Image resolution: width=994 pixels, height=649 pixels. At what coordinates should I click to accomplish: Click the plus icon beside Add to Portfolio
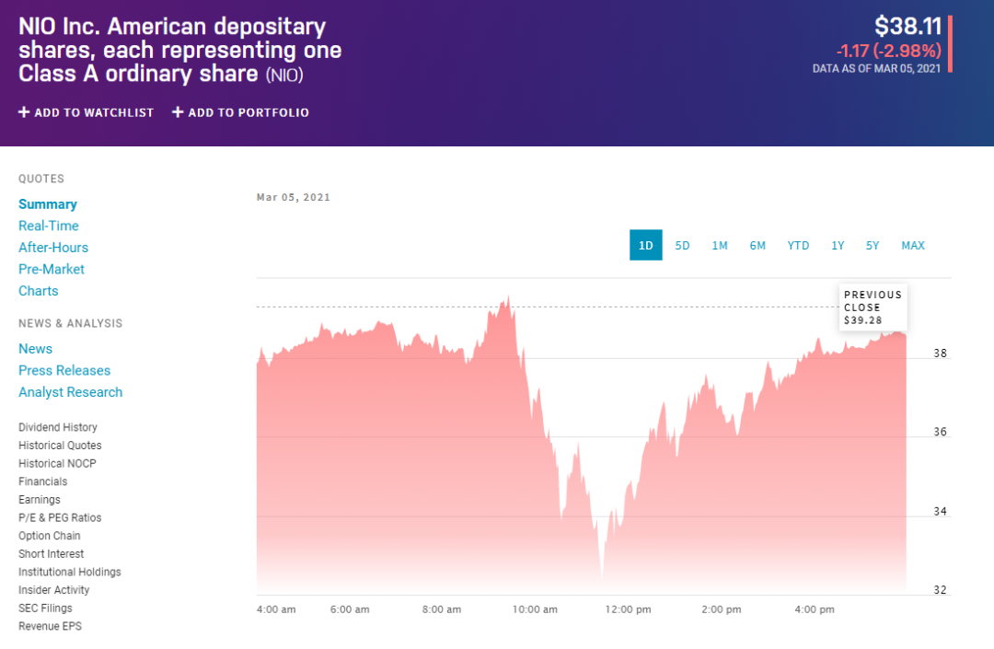click(179, 112)
